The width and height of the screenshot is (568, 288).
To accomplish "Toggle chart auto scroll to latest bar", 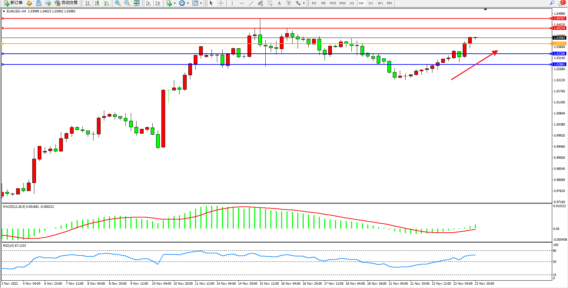I will point(148,3).
